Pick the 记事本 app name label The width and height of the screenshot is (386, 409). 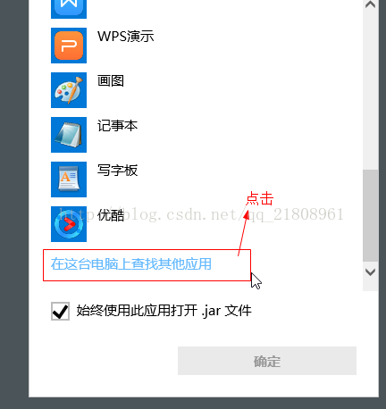117,126
